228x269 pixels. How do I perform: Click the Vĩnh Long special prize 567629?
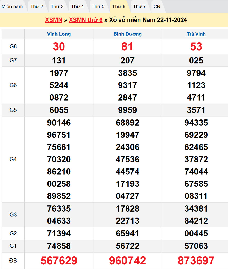[59, 261]
